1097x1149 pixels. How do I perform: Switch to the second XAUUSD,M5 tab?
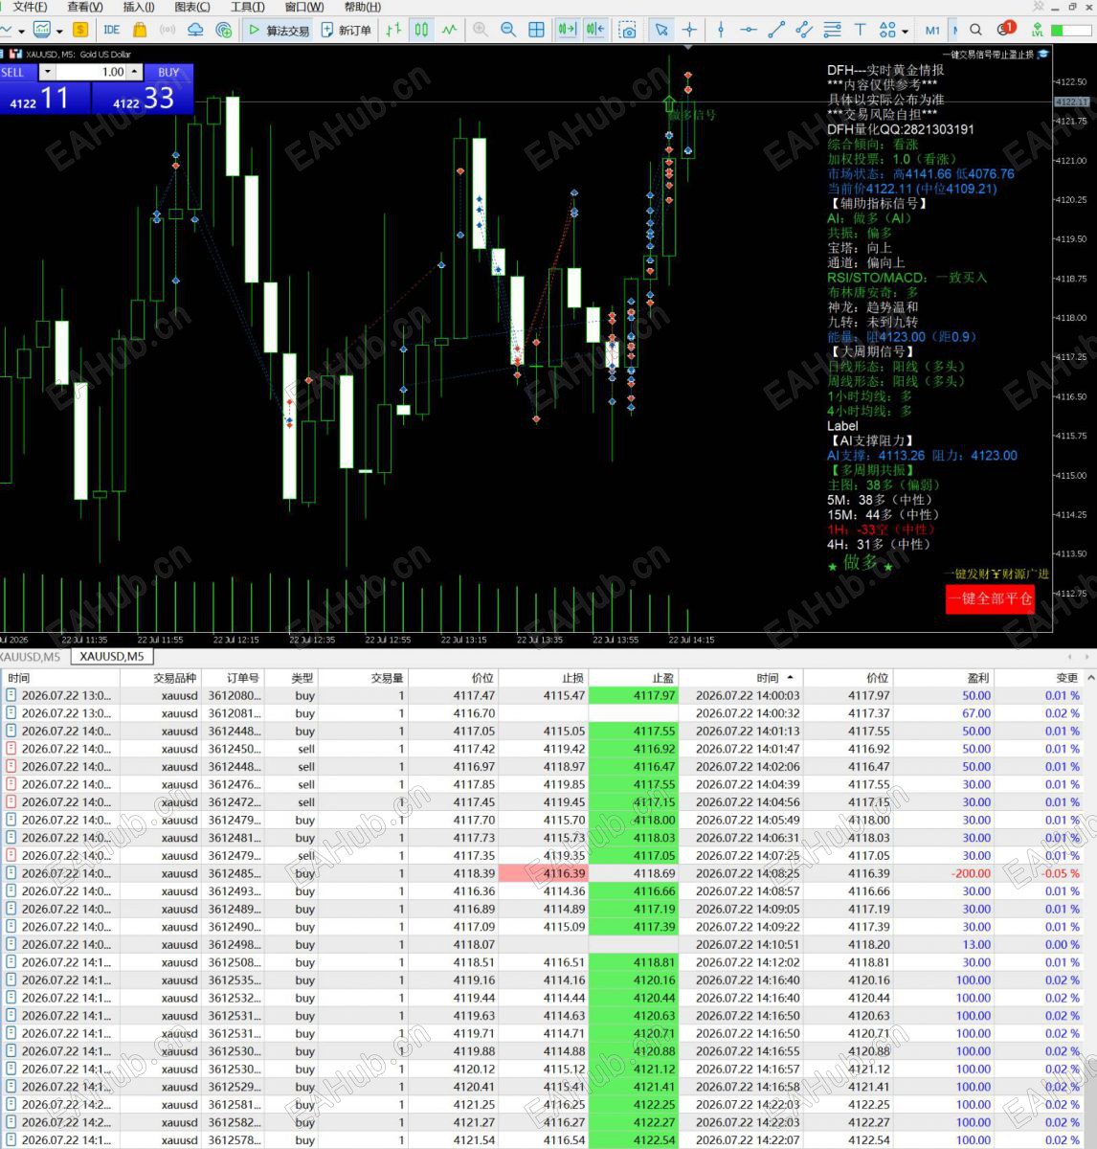pos(112,657)
